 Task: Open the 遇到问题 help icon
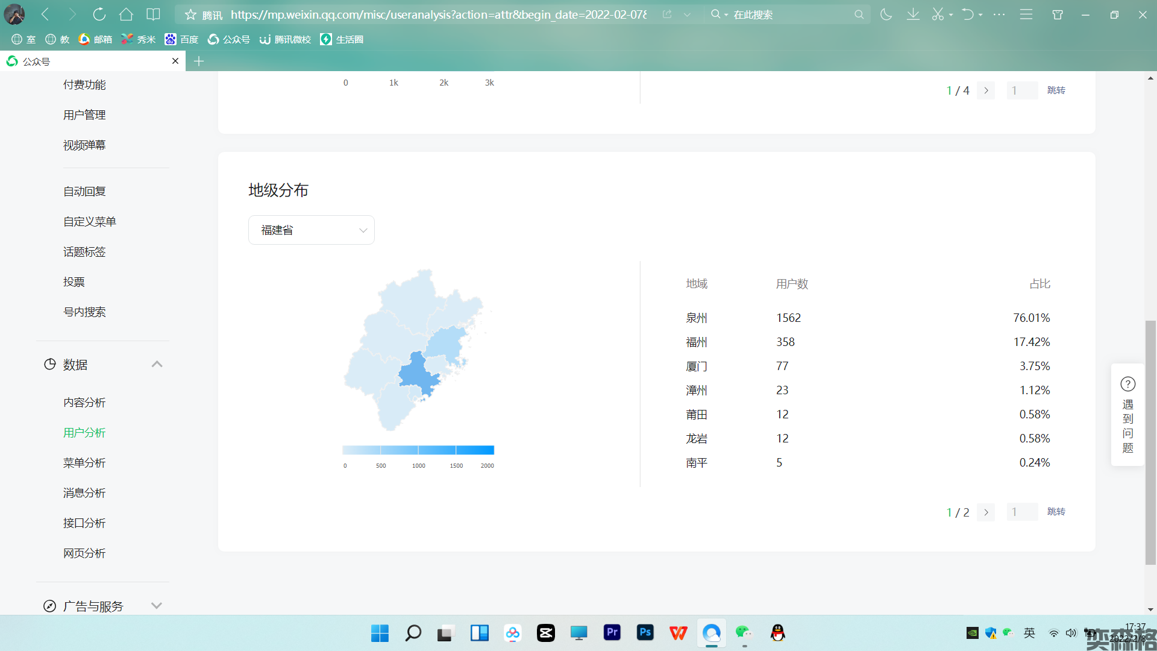[x=1127, y=385]
